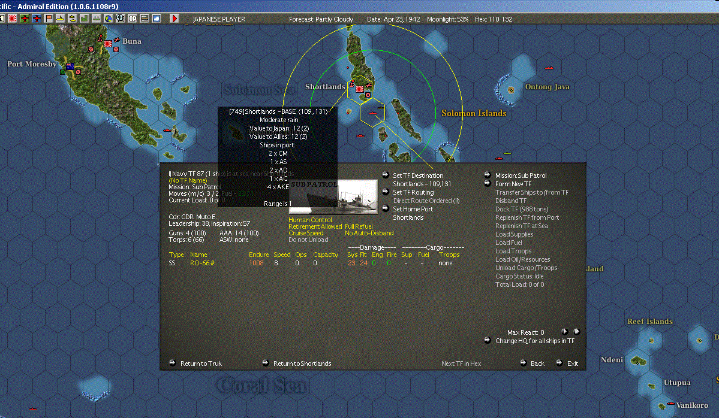The height and width of the screenshot is (418, 719).
Task: Select the red submarine TF in highlighted hex
Action: pyautogui.click(x=373, y=113)
